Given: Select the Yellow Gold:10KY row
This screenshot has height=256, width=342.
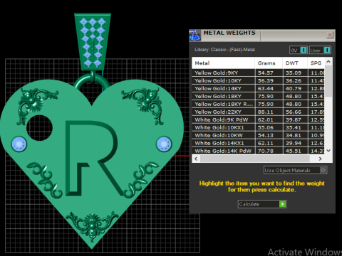Looking at the screenshot, I should (x=258, y=80).
